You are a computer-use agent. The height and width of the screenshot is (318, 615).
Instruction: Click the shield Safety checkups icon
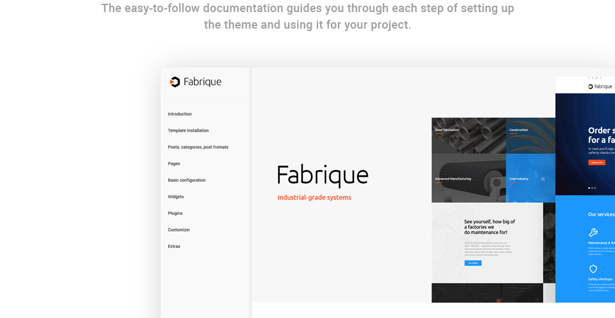[x=593, y=268]
